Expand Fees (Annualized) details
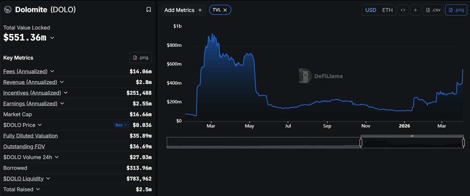Screen dimensions: 470x196 coord(52,71)
